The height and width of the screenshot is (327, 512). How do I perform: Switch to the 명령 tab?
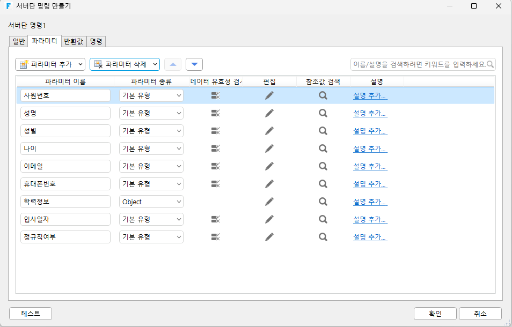(x=96, y=41)
